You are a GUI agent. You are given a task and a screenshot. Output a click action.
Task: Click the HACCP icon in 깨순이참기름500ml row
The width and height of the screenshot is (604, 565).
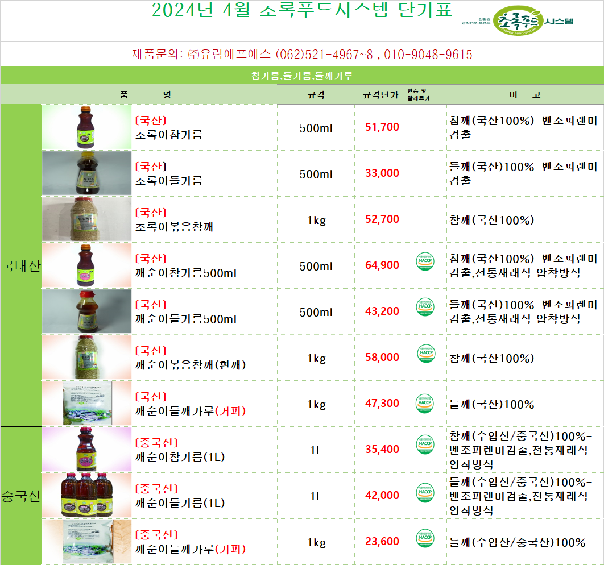(425, 261)
